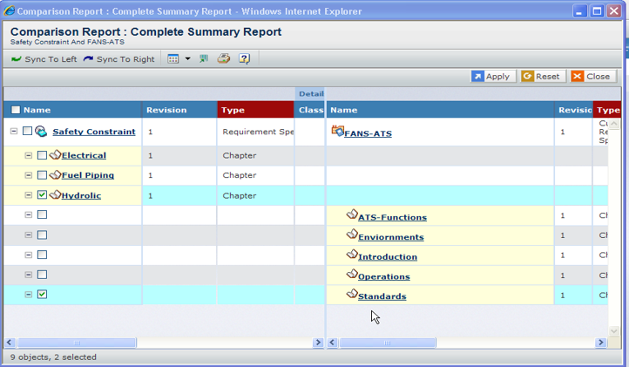Check the Electrical row checkbox
Screen dimensions: 629x367
point(42,155)
